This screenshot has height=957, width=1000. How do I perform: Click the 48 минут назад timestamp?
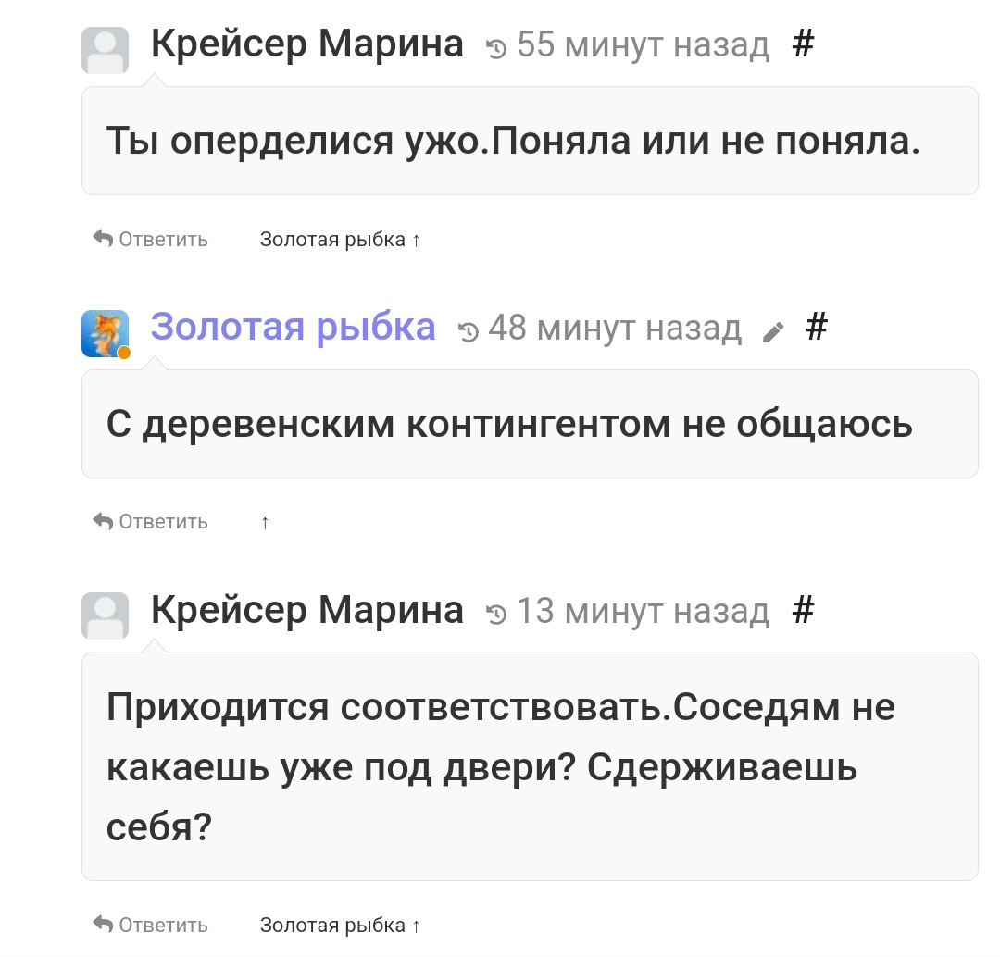click(615, 329)
